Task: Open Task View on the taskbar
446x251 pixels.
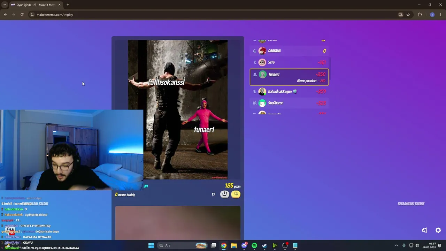Action: (214, 245)
